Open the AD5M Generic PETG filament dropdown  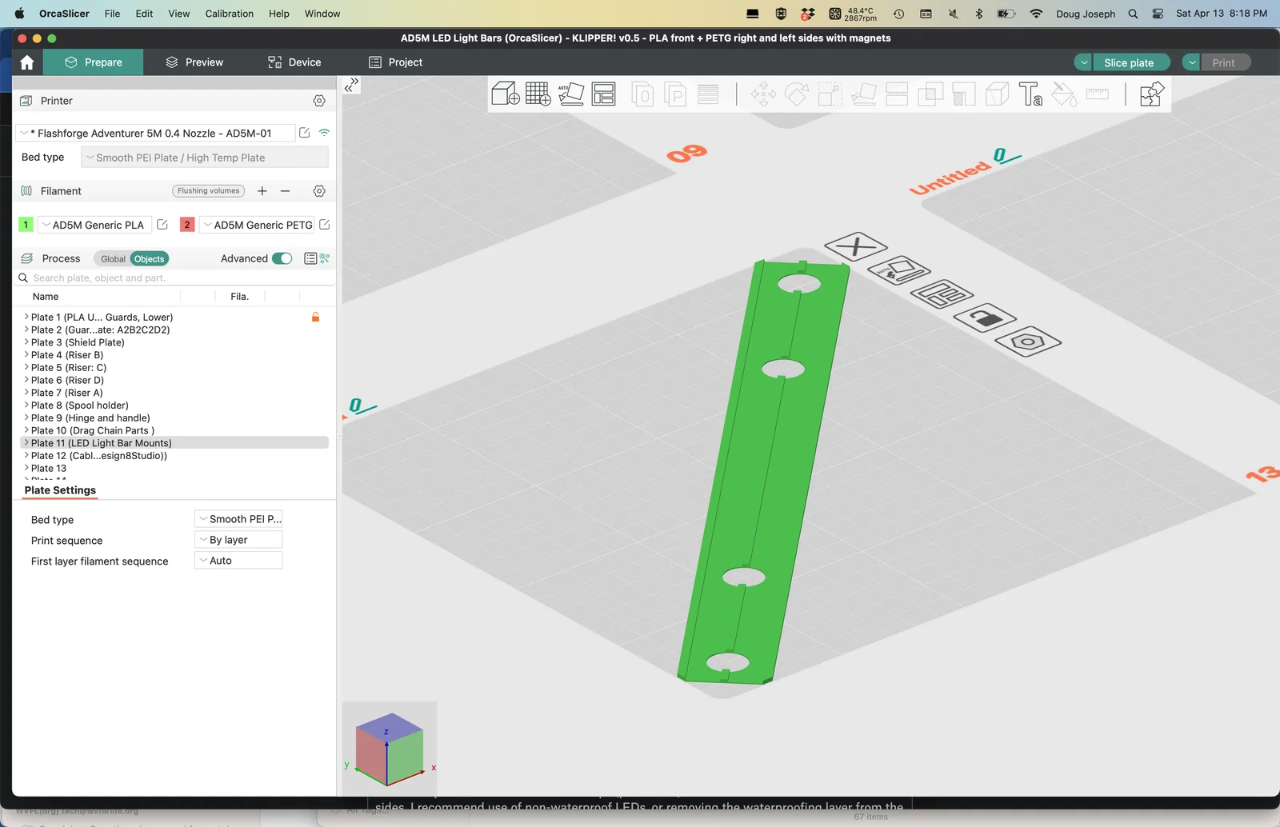258,225
